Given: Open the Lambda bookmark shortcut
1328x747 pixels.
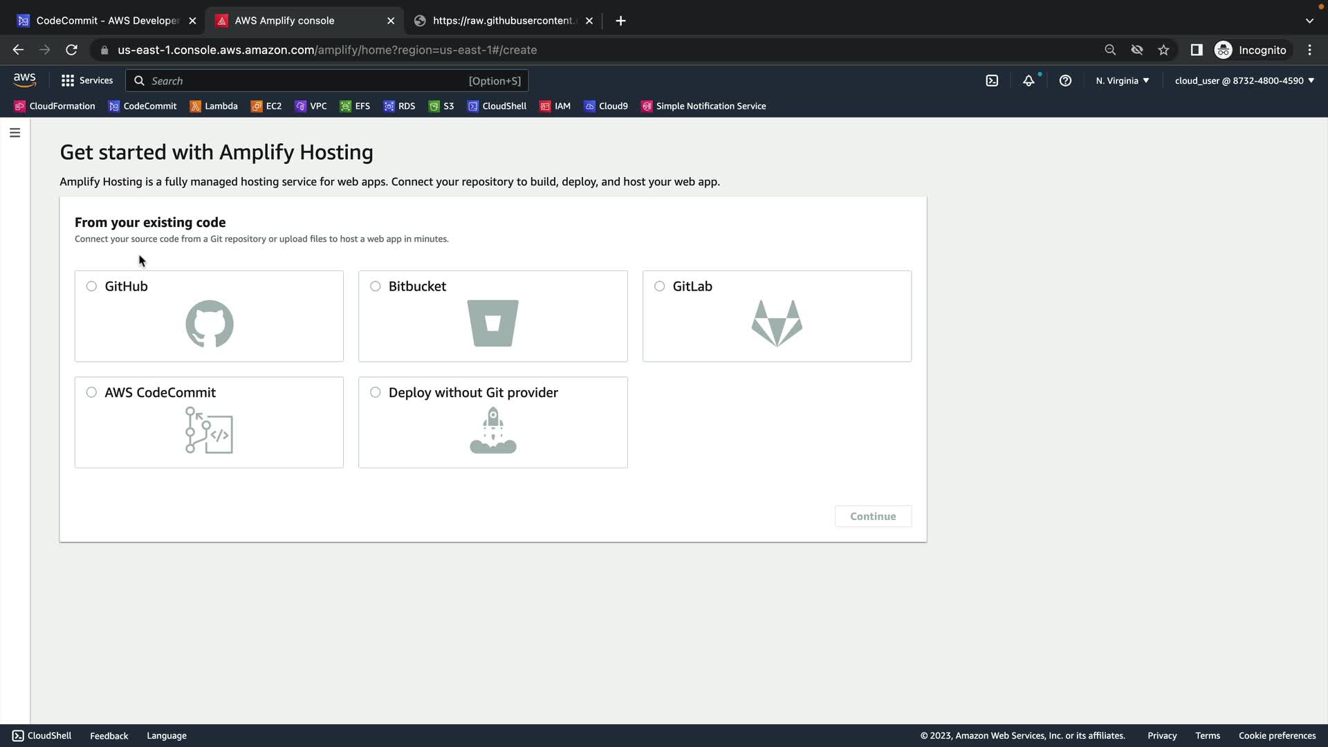Looking at the screenshot, I should tap(214, 106).
